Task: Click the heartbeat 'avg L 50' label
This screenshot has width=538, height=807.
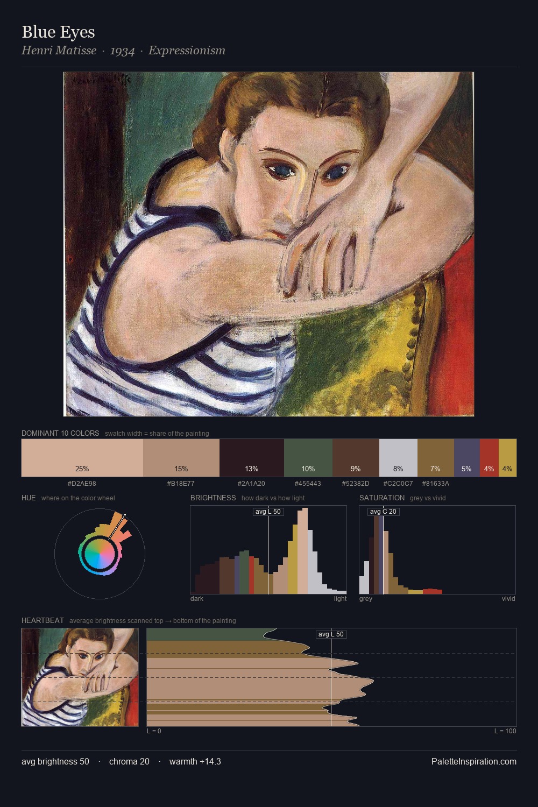Action: point(331,634)
